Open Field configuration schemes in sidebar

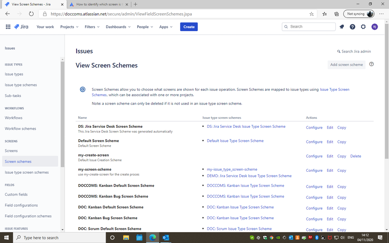28,216
